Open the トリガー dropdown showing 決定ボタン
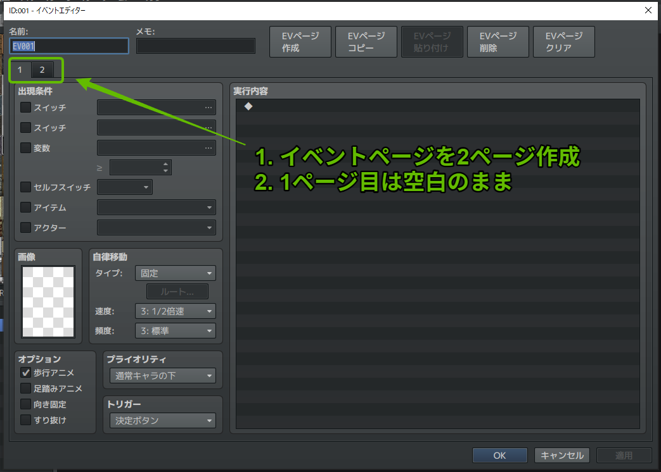Screen dimensions: 661x472 click(162, 419)
